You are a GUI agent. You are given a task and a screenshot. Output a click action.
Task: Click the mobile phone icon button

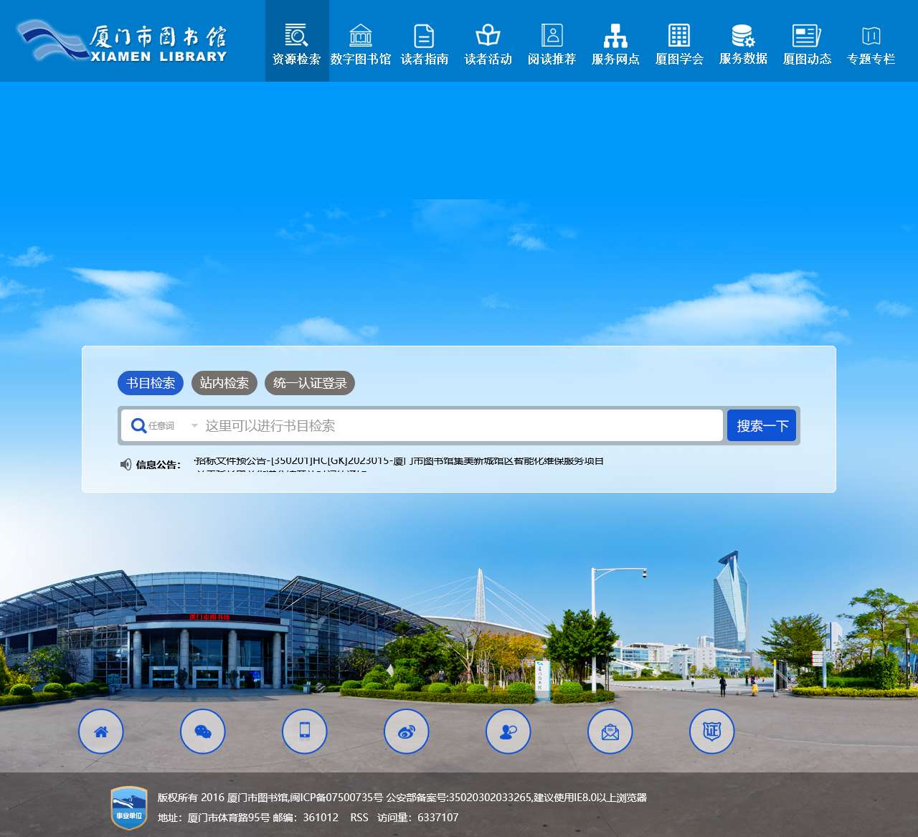click(305, 732)
